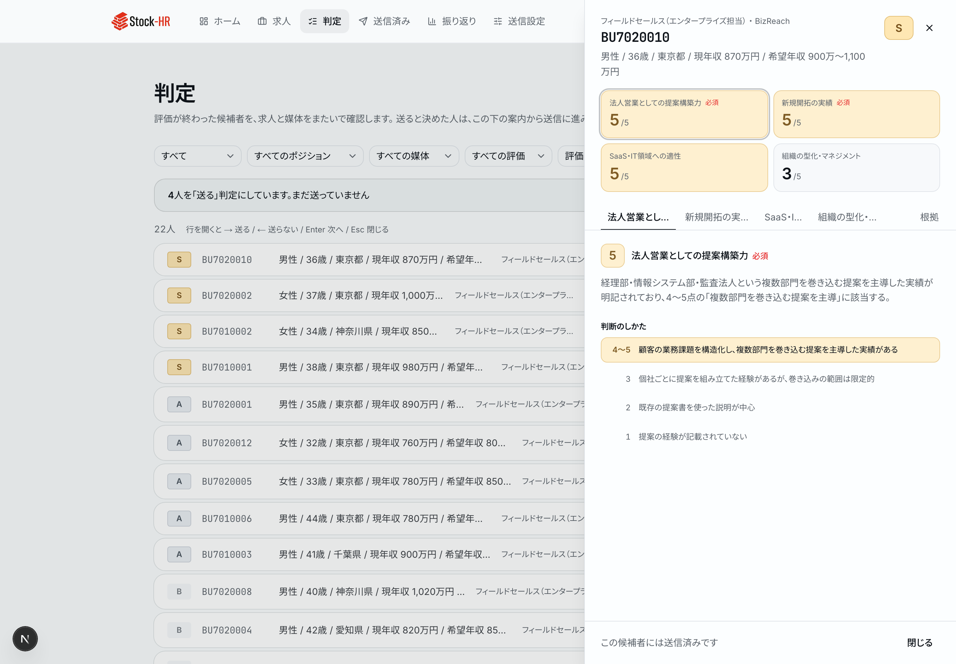Open 送信設定 in the top nav

(x=519, y=21)
